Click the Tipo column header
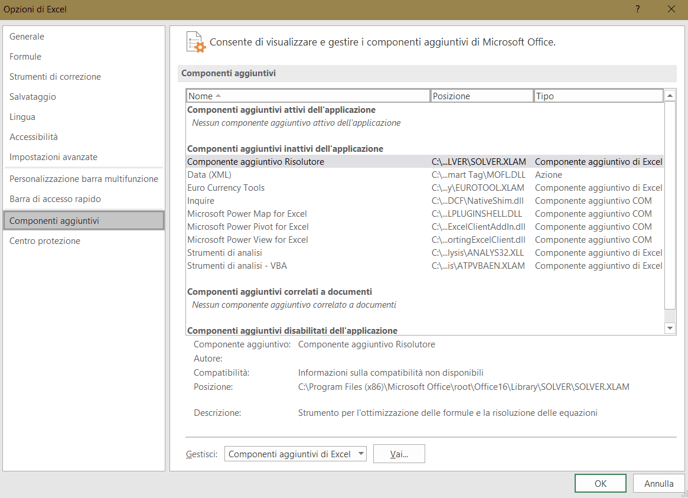The height and width of the screenshot is (498, 688). (x=598, y=96)
